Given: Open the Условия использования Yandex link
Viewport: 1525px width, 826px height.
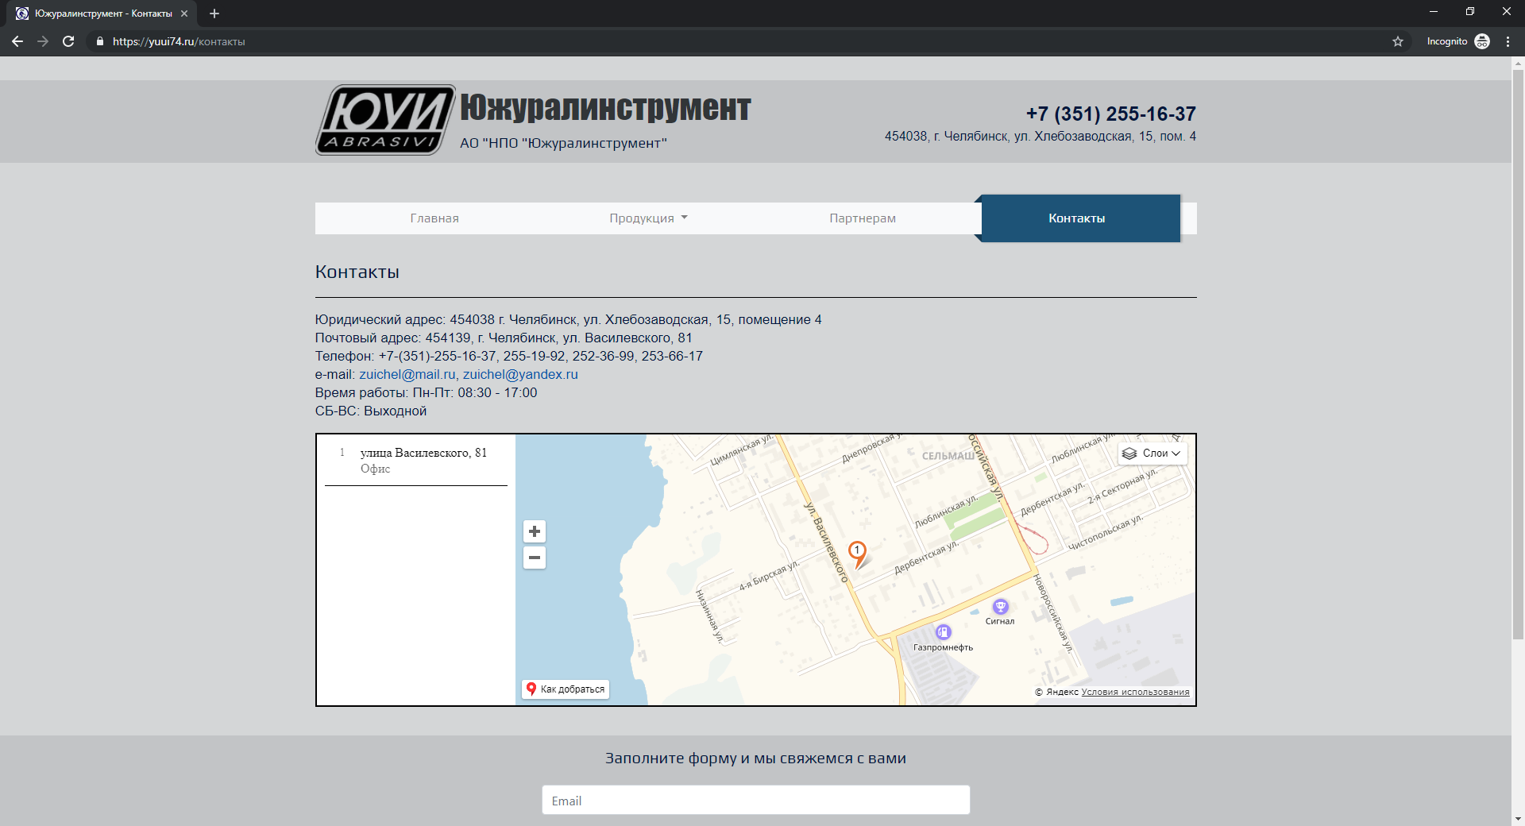Looking at the screenshot, I should coord(1135,692).
